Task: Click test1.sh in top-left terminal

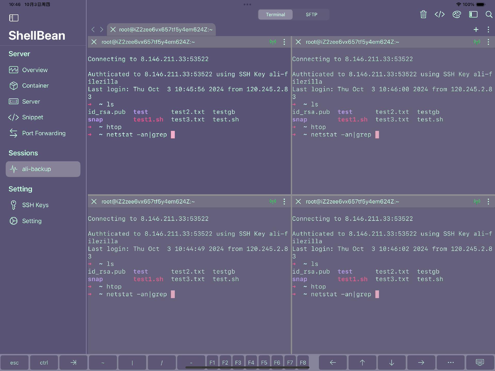Action: click(148, 120)
